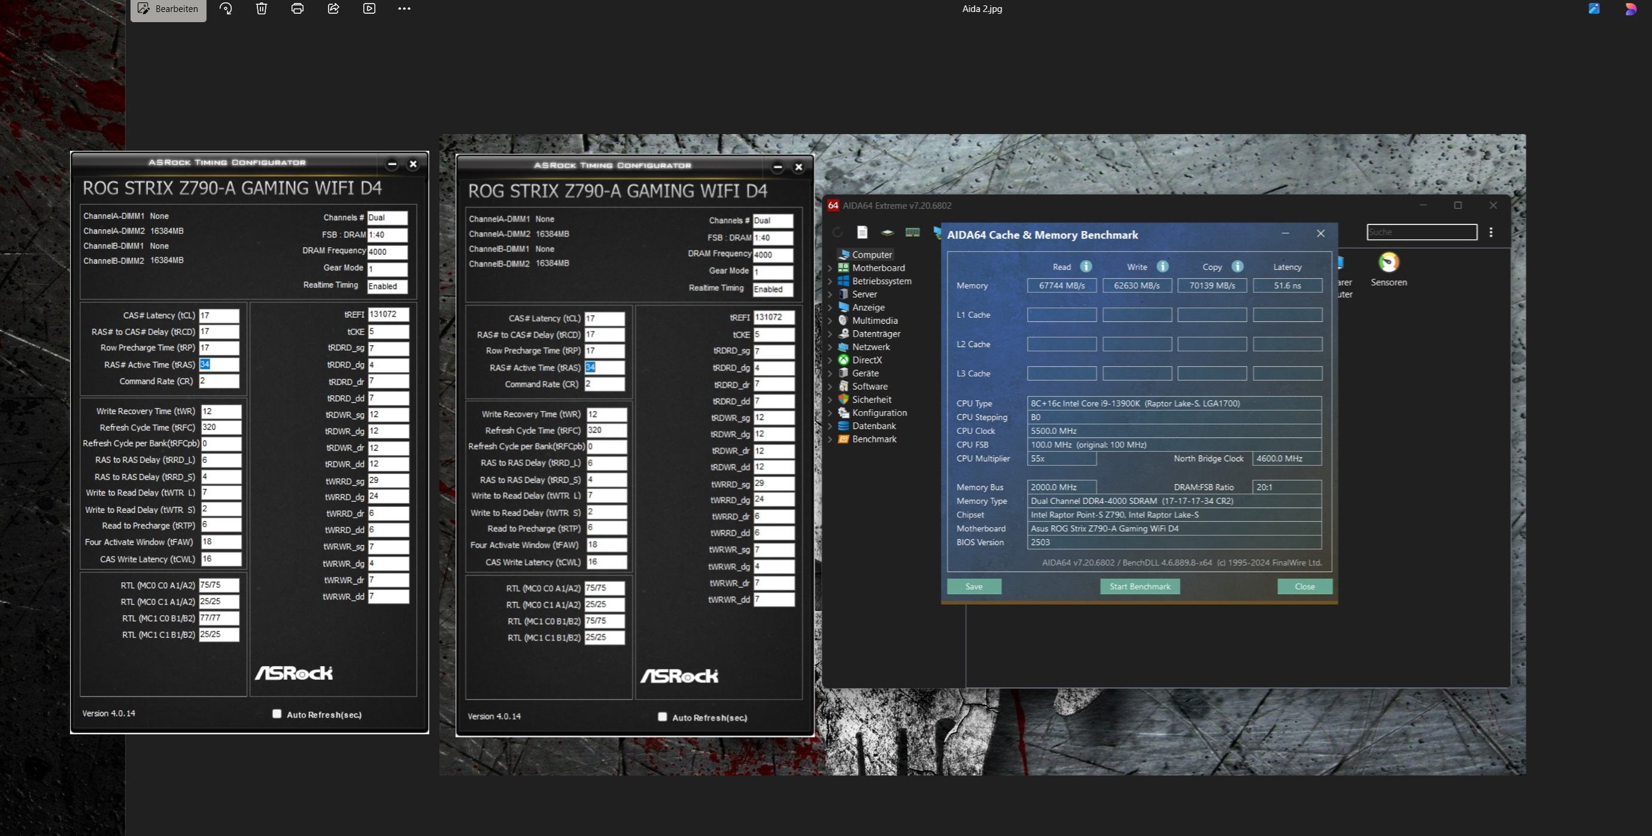Click the CPU Type value 8C+16c Intel Core i9-13900K
1652x836 pixels.
click(x=1174, y=403)
